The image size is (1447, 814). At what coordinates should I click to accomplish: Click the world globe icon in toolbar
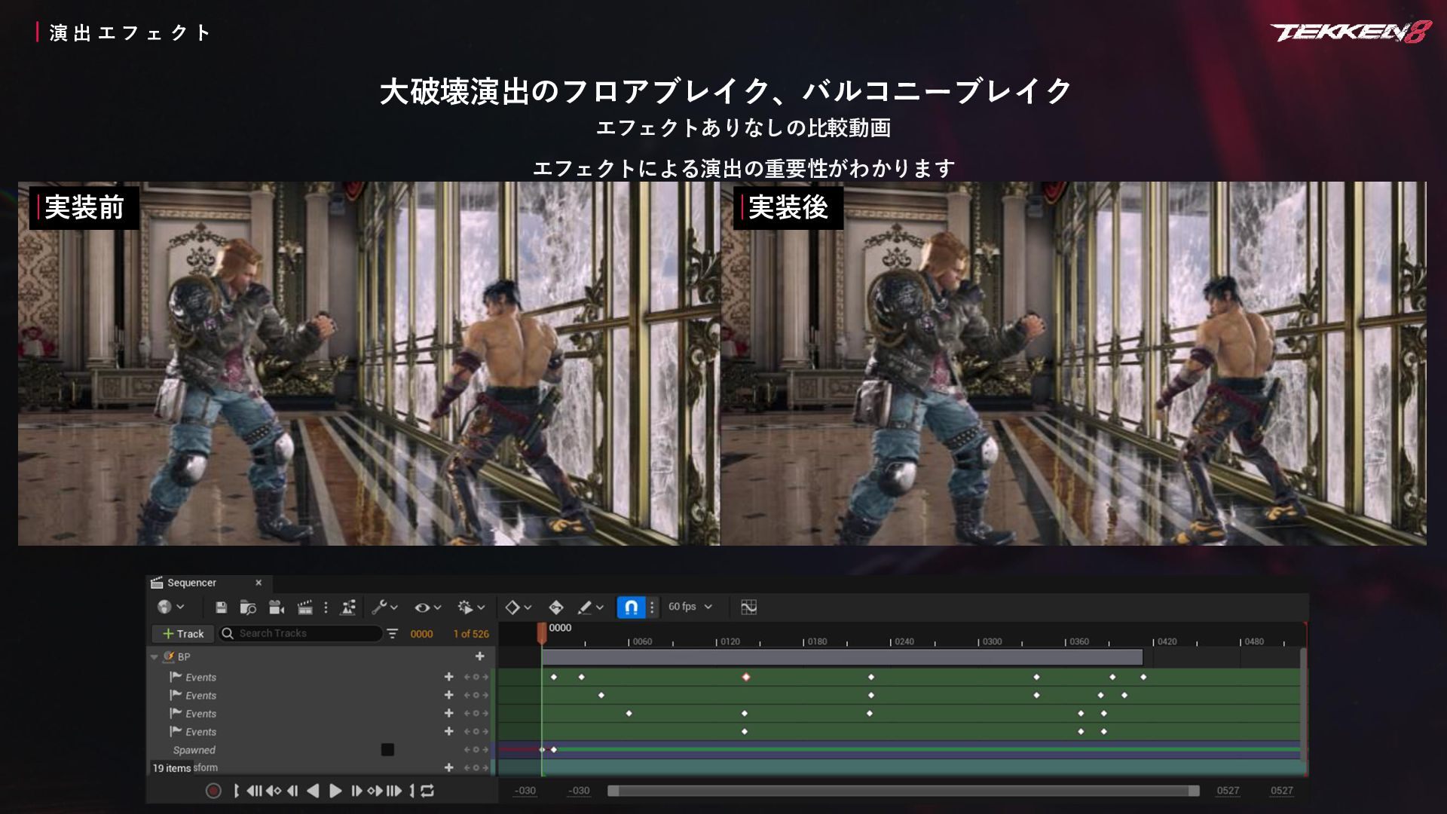point(164,607)
